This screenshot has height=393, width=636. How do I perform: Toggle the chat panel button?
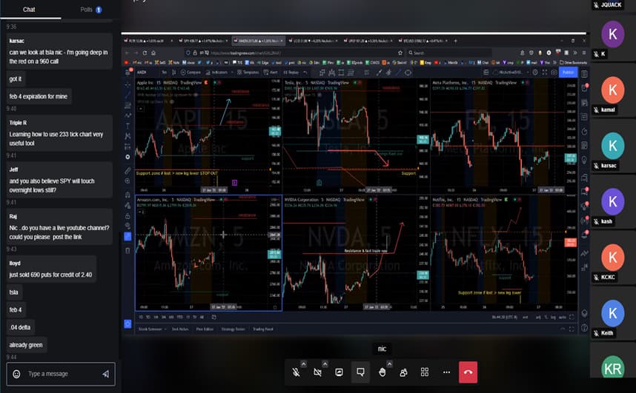pos(360,372)
